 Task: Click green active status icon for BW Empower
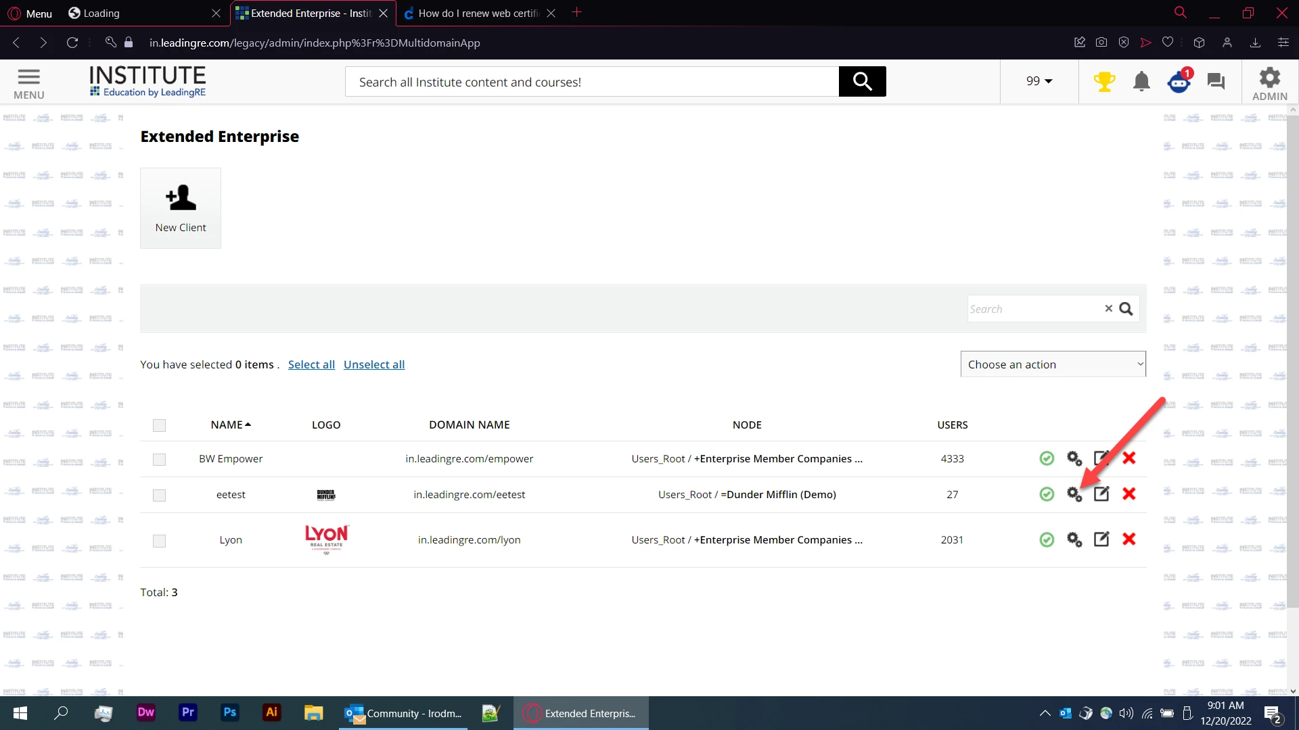click(x=1047, y=458)
